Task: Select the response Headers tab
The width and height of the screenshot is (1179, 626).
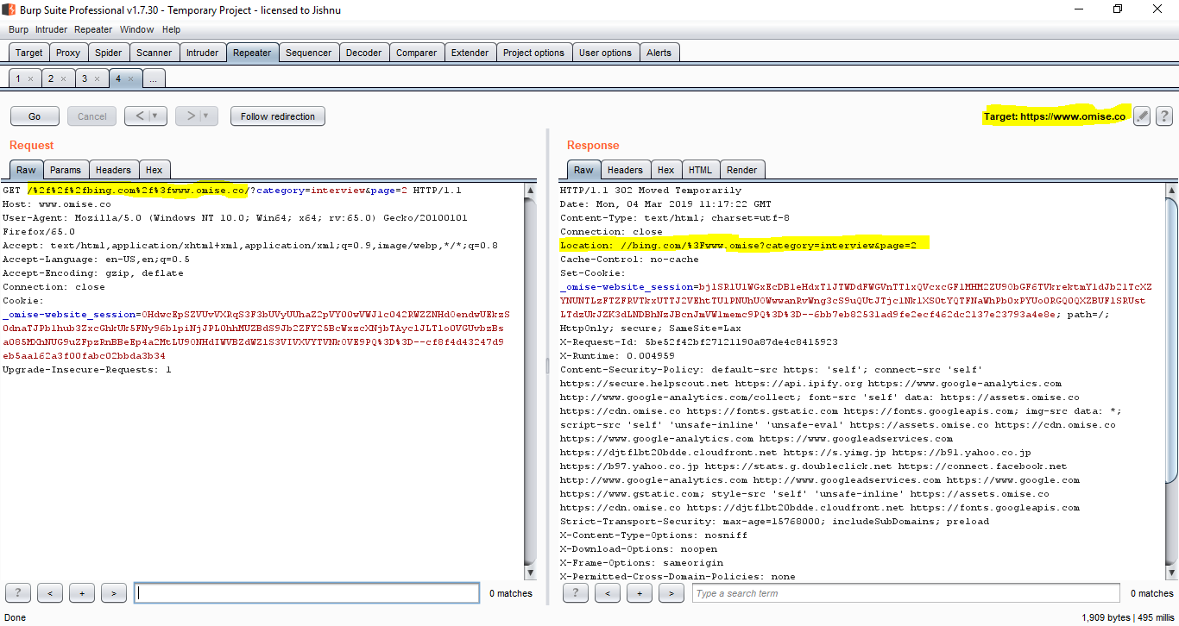Action: [x=625, y=170]
